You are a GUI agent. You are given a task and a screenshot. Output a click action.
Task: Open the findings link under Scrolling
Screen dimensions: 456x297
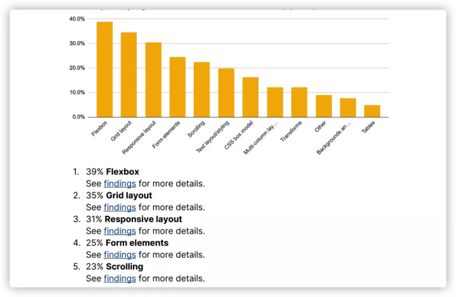point(120,279)
